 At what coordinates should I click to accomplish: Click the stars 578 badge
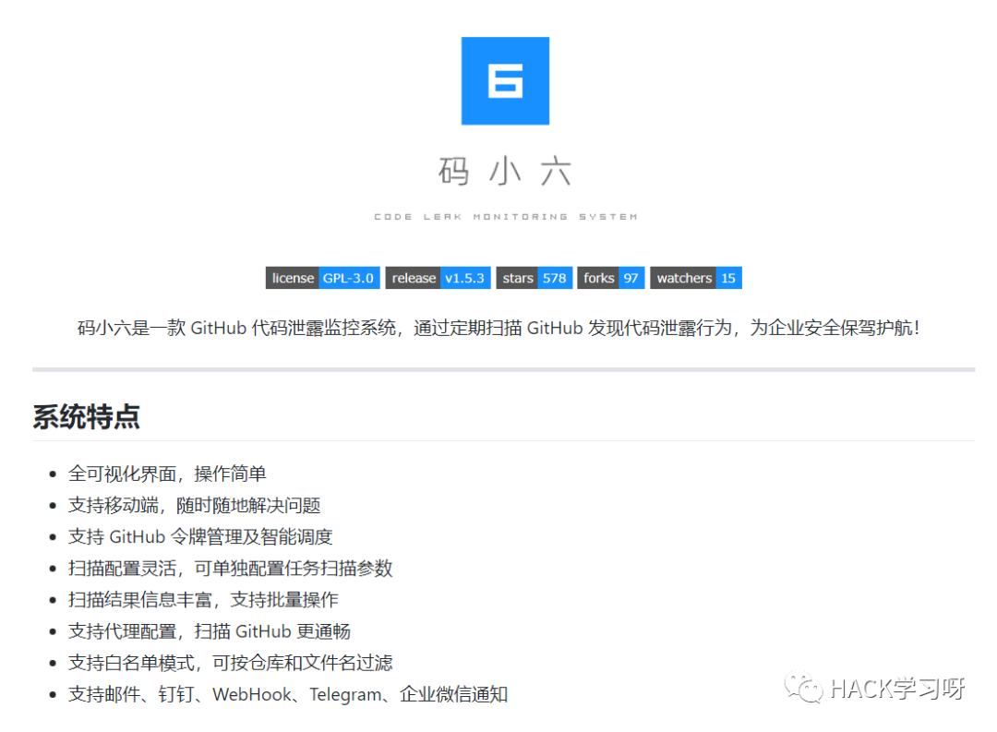click(535, 278)
